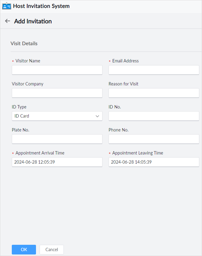Focus the ID No. input box
Viewport: 202px width, 256px height.
pos(154,116)
